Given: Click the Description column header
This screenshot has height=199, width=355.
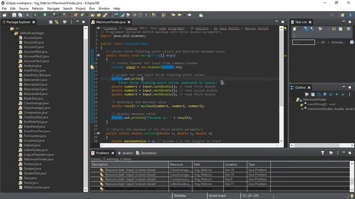Looking at the screenshot, I should pyautogui.click(x=129, y=165).
